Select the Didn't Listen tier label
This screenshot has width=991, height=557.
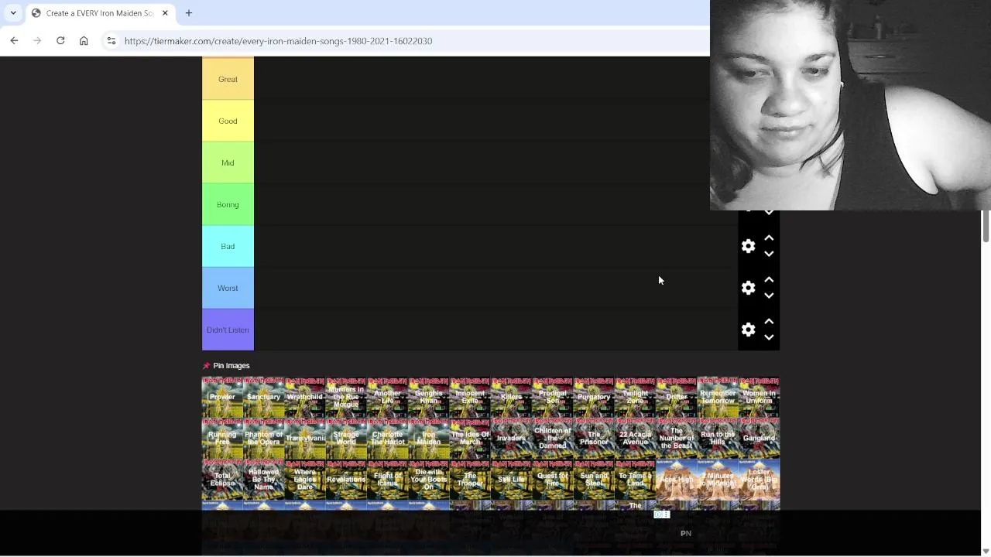pos(228,330)
